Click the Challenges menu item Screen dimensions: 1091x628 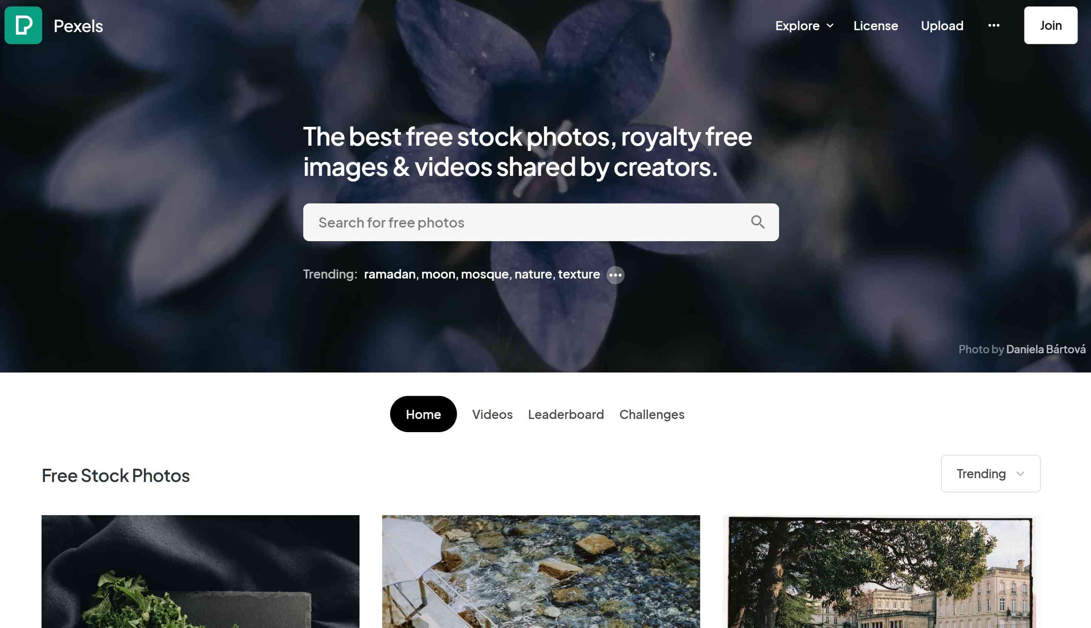tap(652, 414)
